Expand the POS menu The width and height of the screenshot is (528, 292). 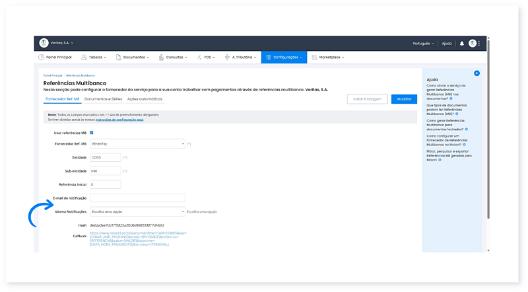pyautogui.click(x=206, y=57)
